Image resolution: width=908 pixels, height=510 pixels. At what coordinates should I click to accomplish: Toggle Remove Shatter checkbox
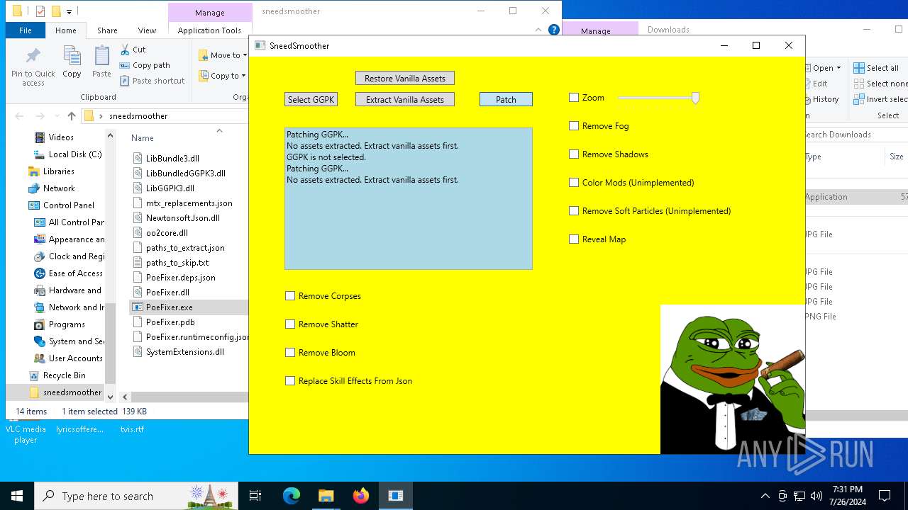coord(290,324)
